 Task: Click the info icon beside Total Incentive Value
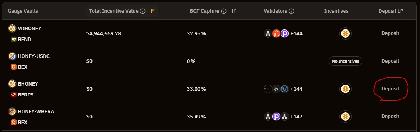(x=143, y=11)
